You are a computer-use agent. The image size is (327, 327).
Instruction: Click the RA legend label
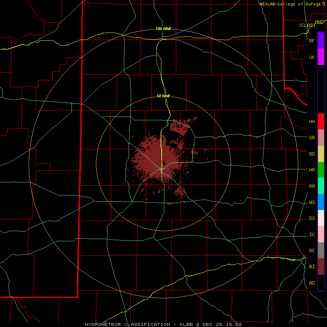[312, 186]
